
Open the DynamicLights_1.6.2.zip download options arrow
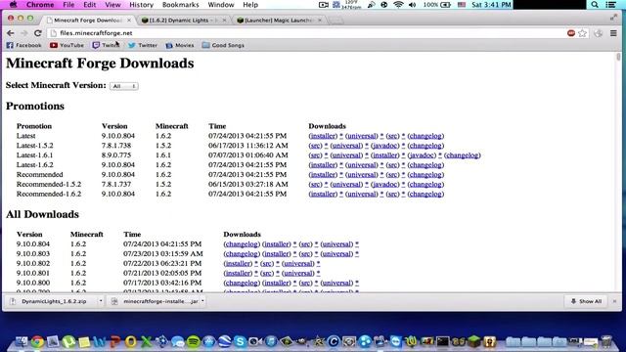pos(101,301)
